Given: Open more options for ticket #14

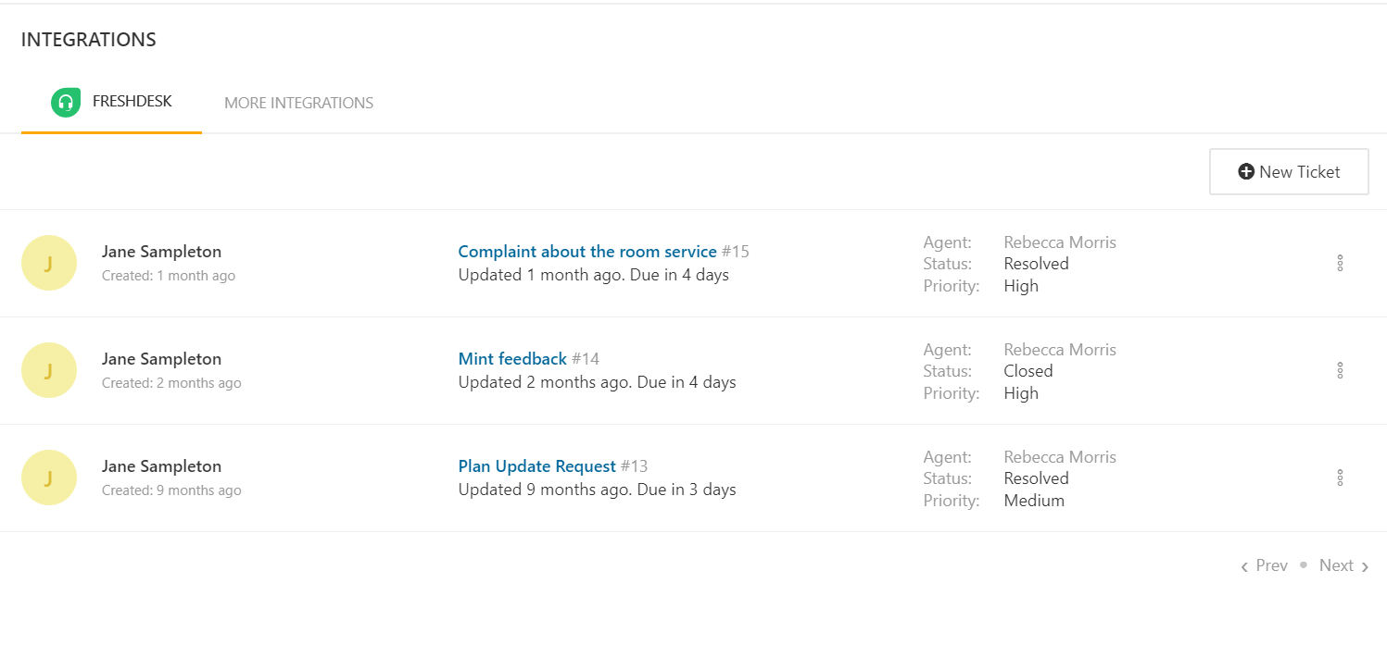Looking at the screenshot, I should click(x=1340, y=371).
